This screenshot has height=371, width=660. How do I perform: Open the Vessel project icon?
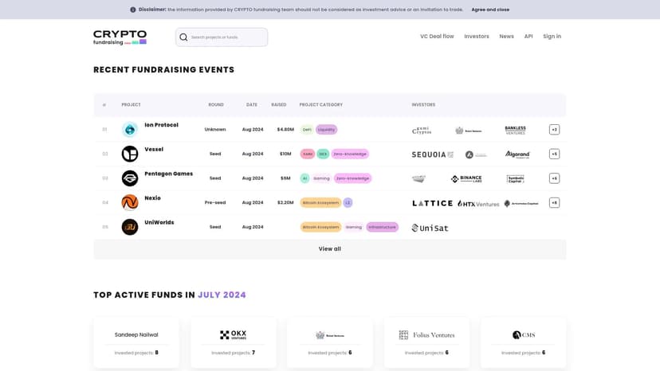click(x=130, y=154)
